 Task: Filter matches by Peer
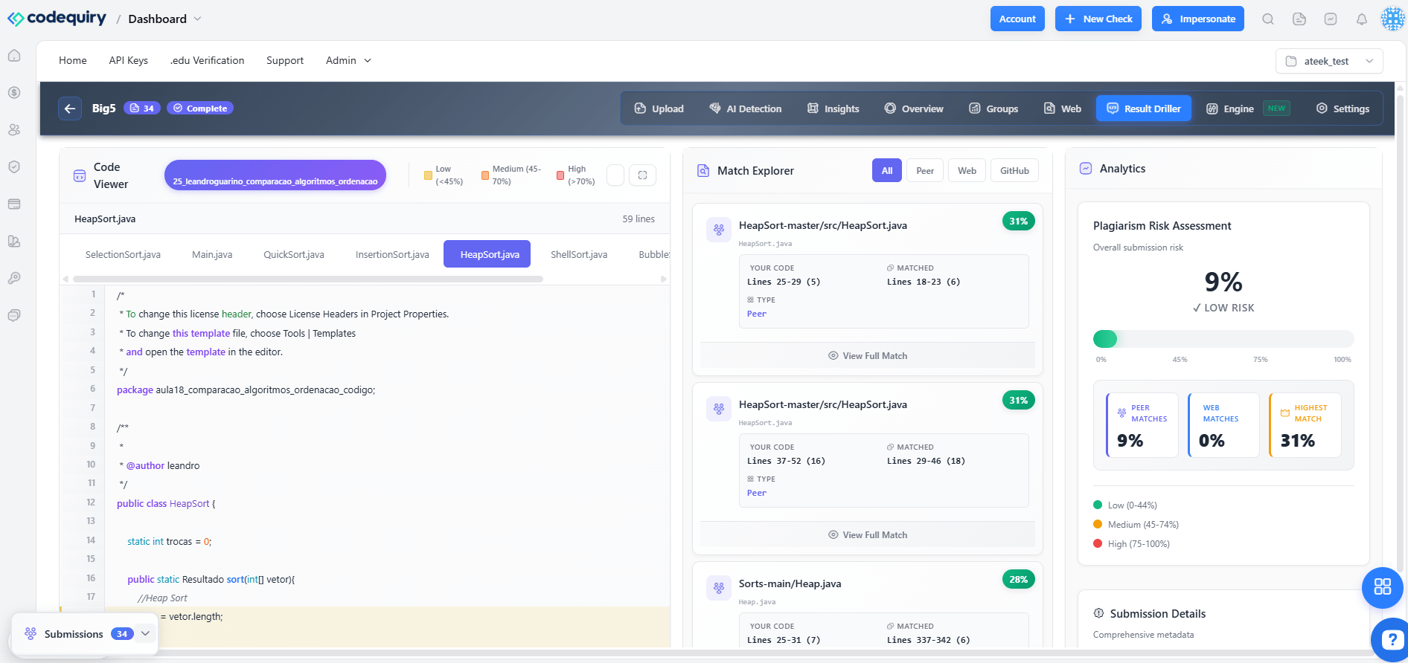click(x=925, y=171)
